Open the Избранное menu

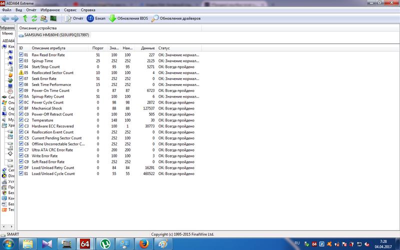pyautogui.click(x=50, y=10)
